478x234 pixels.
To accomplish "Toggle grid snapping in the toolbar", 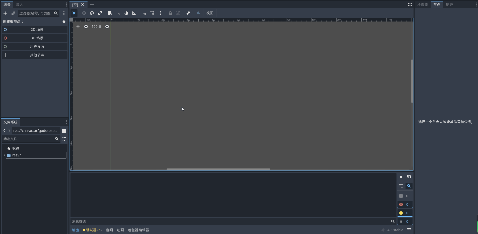I will 152,13.
